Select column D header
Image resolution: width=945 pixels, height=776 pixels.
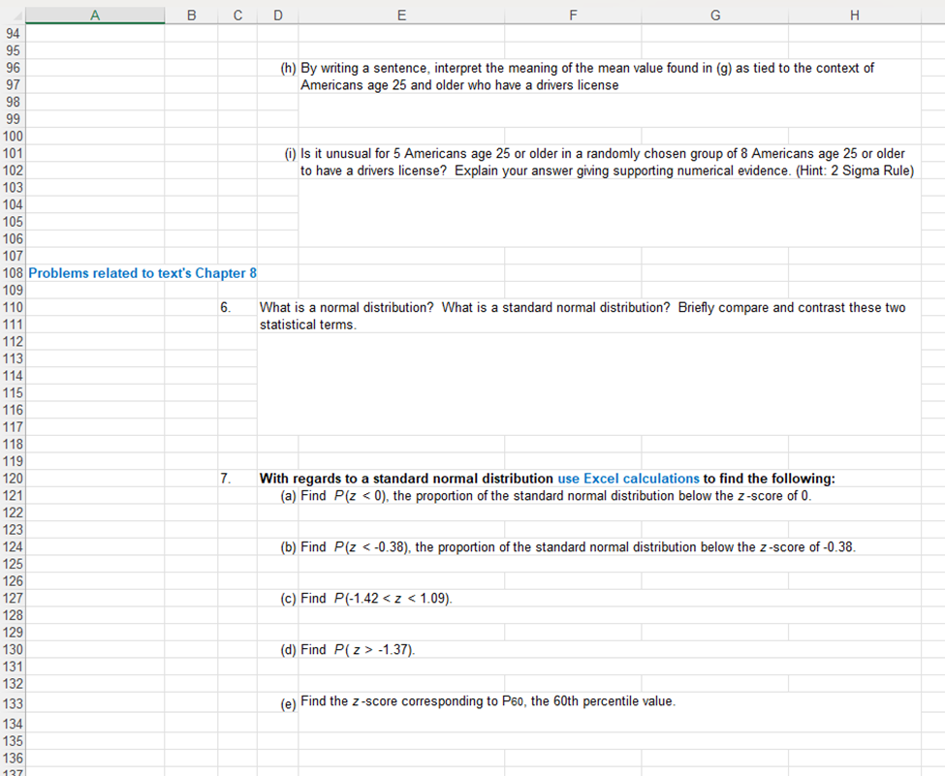[x=277, y=15]
